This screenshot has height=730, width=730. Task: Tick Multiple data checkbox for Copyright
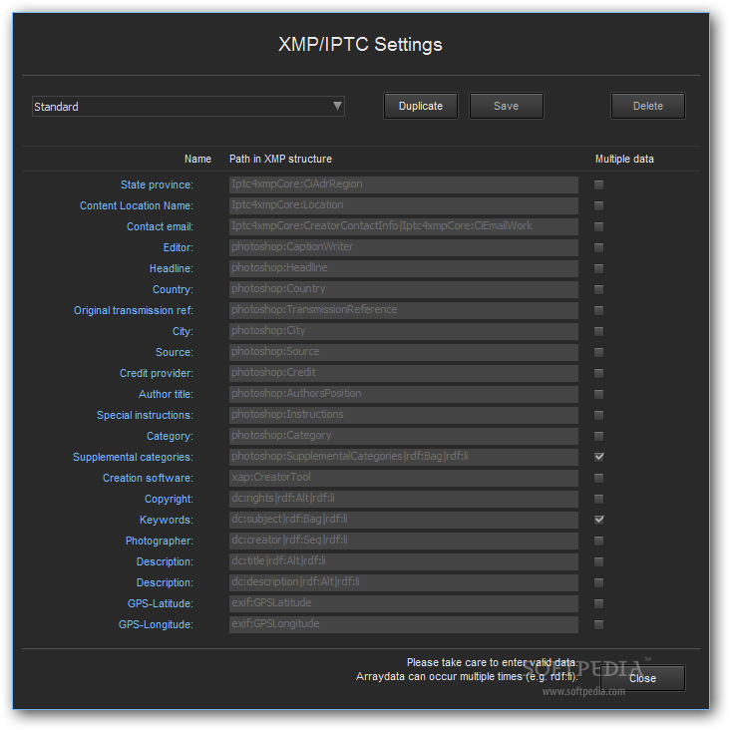click(x=598, y=499)
